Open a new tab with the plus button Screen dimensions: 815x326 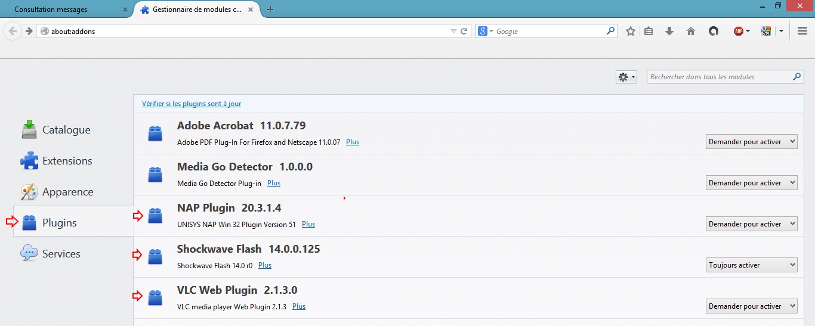pyautogui.click(x=270, y=10)
